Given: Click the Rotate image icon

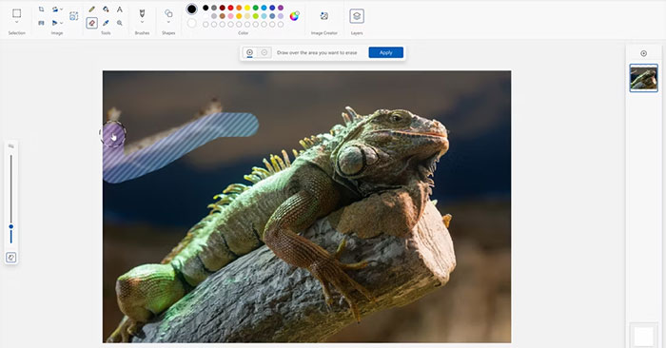Looking at the screenshot, I should click(55, 9).
